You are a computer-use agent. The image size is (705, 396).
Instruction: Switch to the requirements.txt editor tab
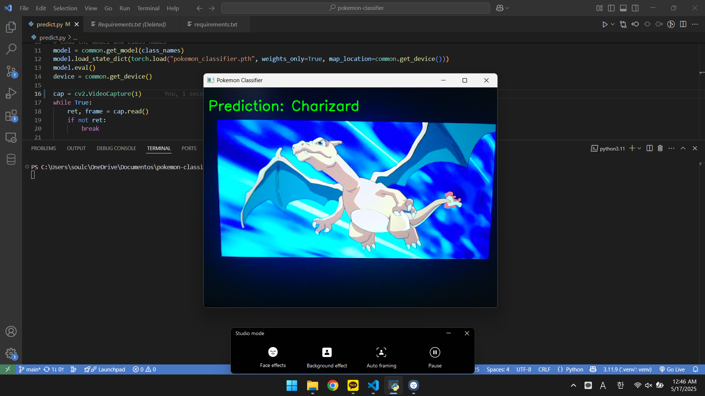215,24
